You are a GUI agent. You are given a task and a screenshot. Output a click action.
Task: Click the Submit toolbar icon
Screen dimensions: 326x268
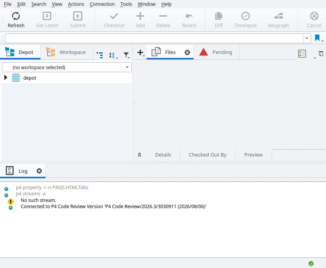tap(78, 16)
